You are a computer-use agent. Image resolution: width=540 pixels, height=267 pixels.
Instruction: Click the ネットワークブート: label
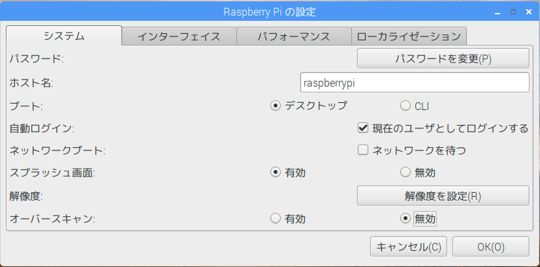pos(58,151)
